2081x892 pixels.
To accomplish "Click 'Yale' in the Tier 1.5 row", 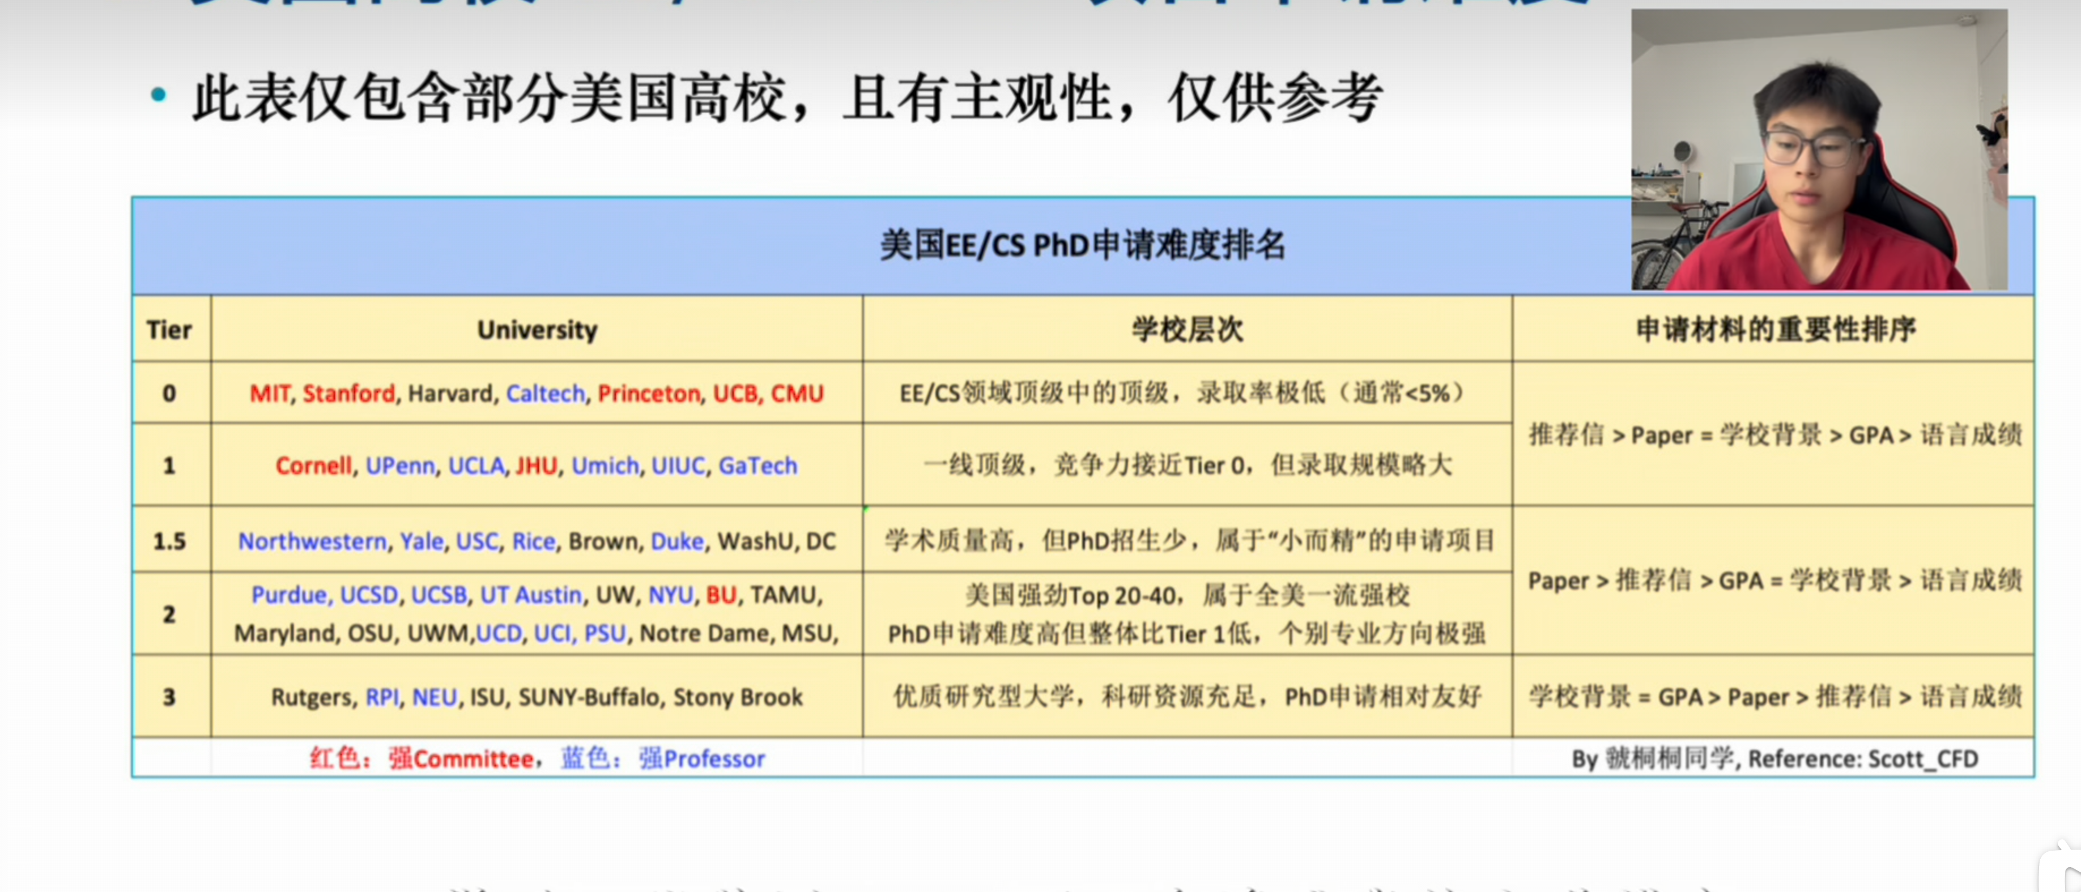I will click(x=422, y=541).
